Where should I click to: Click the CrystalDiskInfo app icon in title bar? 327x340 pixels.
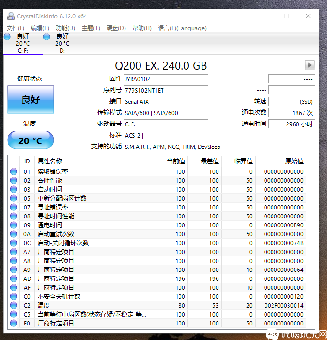[x=11, y=16]
